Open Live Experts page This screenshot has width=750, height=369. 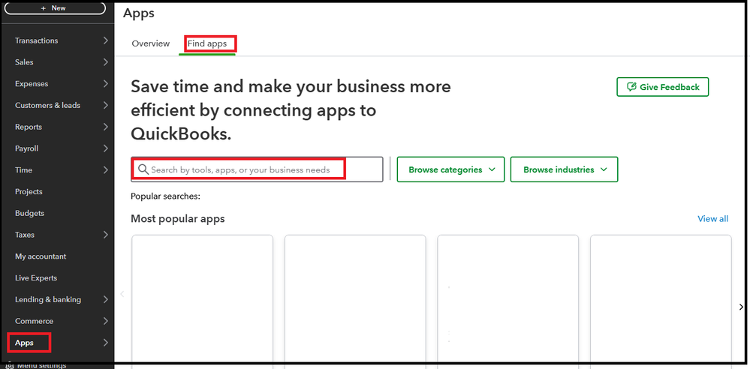[x=36, y=278]
